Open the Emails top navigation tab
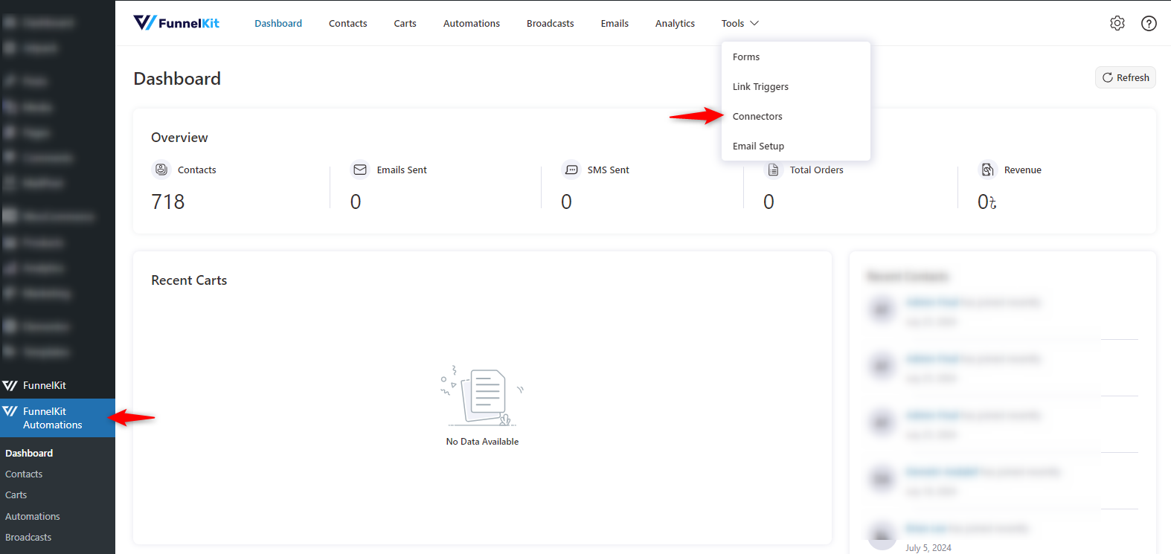Screen dimensions: 1171x554 (x=615, y=23)
